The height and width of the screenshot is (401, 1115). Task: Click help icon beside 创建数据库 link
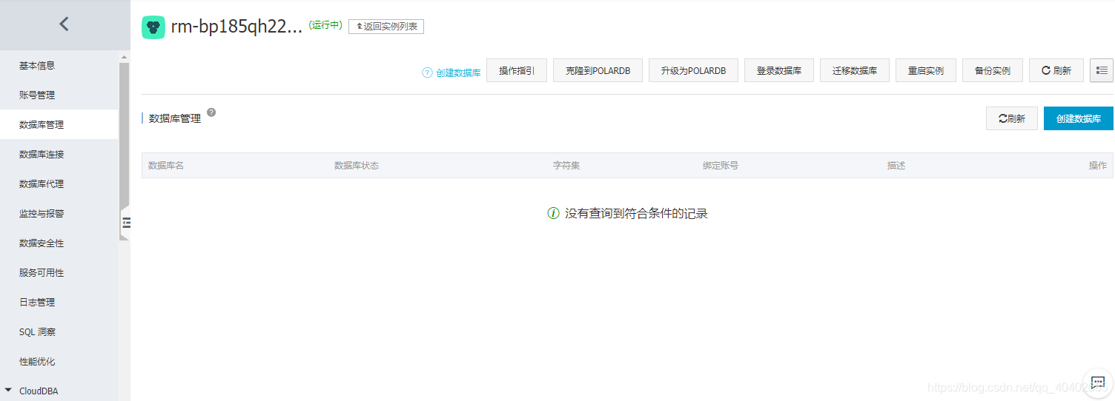[427, 73]
